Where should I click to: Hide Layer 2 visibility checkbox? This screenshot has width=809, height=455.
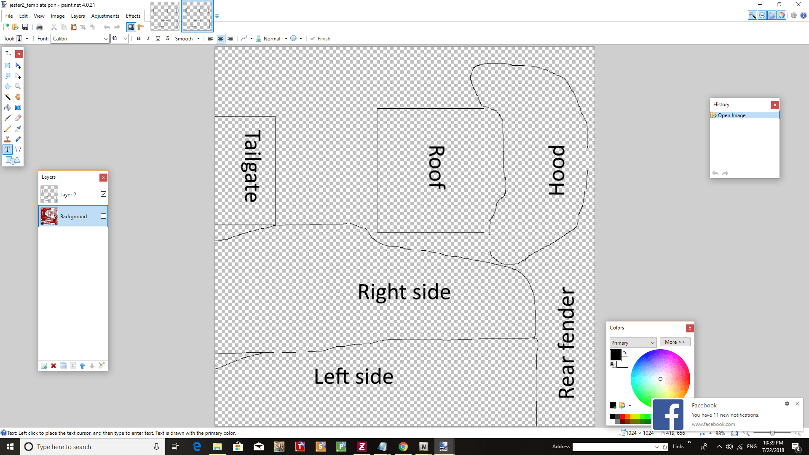[103, 194]
